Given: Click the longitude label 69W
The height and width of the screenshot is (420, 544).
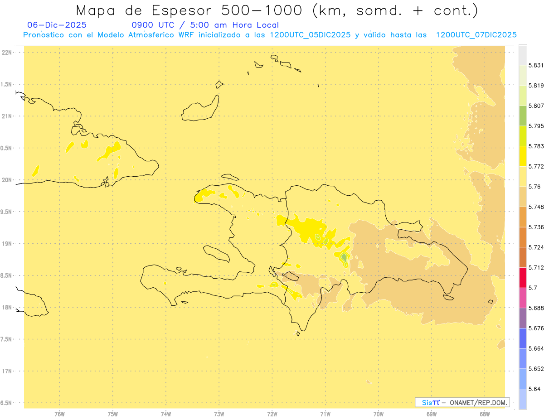Looking at the screenshot, I should coord(432,414).
